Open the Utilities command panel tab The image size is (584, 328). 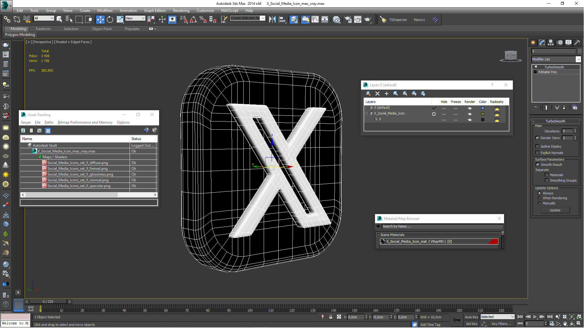577,43
